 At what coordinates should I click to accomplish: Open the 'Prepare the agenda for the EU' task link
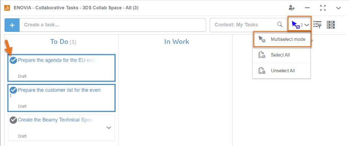point(56,60)
